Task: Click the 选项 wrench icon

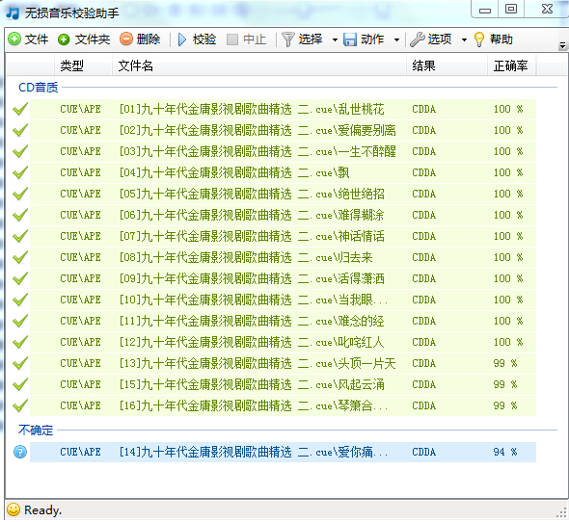Action: [x=418, y=39]
